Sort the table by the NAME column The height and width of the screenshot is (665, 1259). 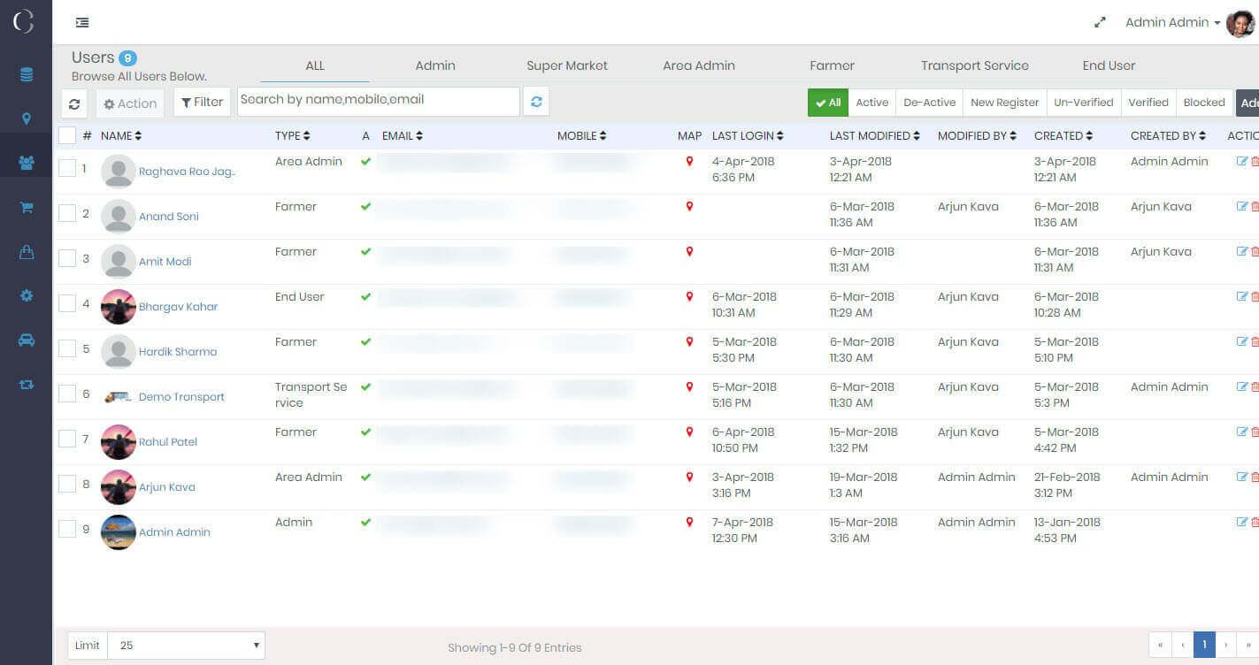pyautogui.click(x=121, y=136)
